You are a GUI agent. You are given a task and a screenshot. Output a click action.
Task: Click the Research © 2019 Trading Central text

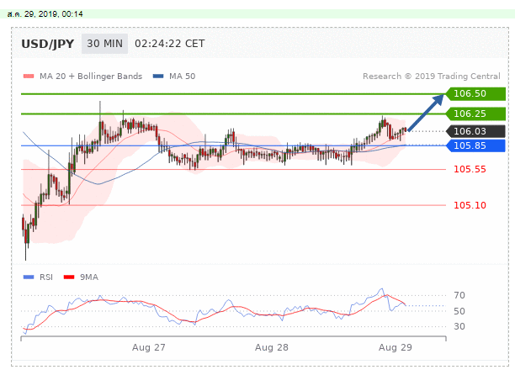432,77
